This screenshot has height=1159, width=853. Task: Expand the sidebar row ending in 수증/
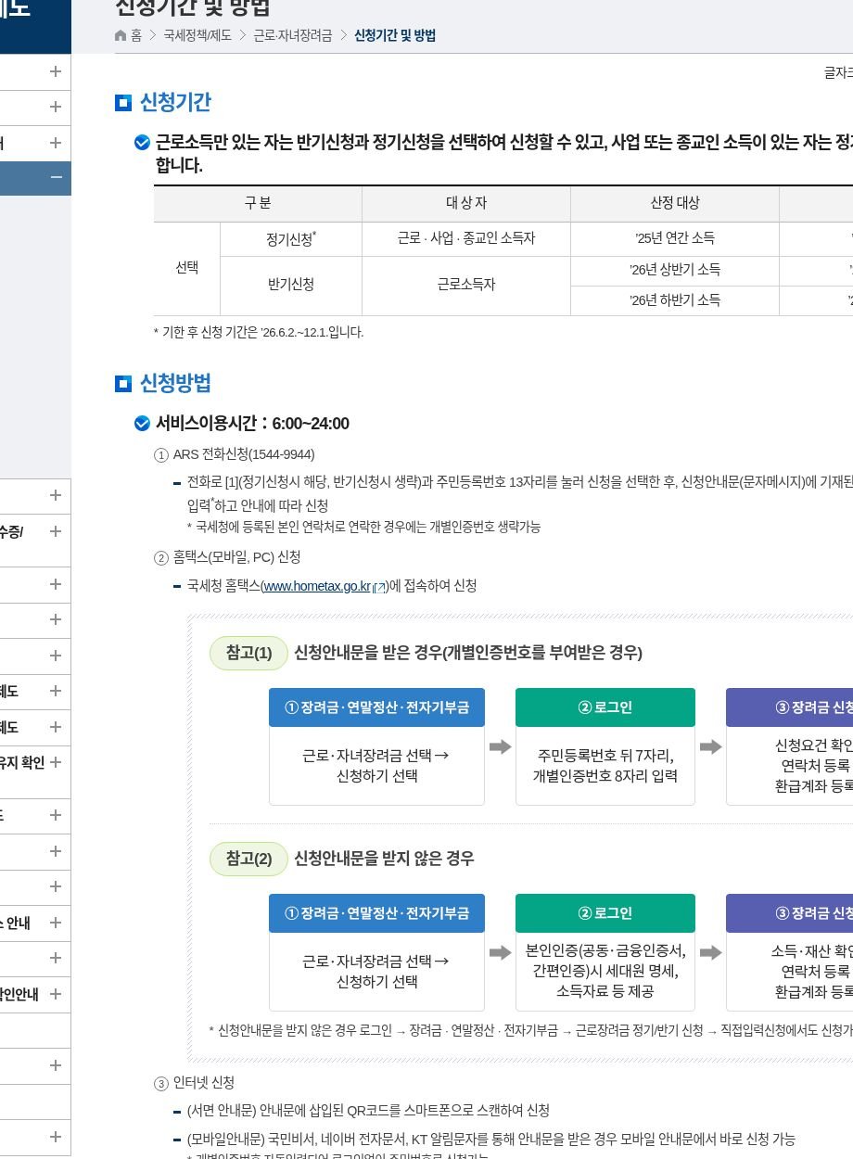[56, 531]
